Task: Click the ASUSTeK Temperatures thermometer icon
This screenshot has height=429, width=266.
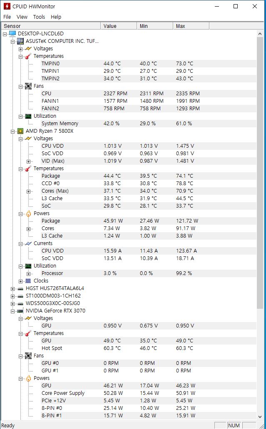Action: pyautogui.click(x=28, y=56)
